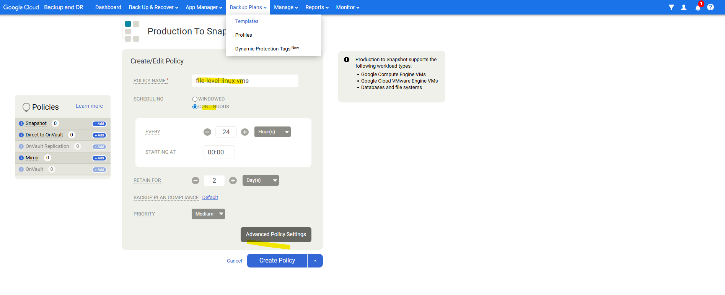Add an OnVault Replication policy
The image size is (725, 295).
pyautogui.click(x=99, y=147)
